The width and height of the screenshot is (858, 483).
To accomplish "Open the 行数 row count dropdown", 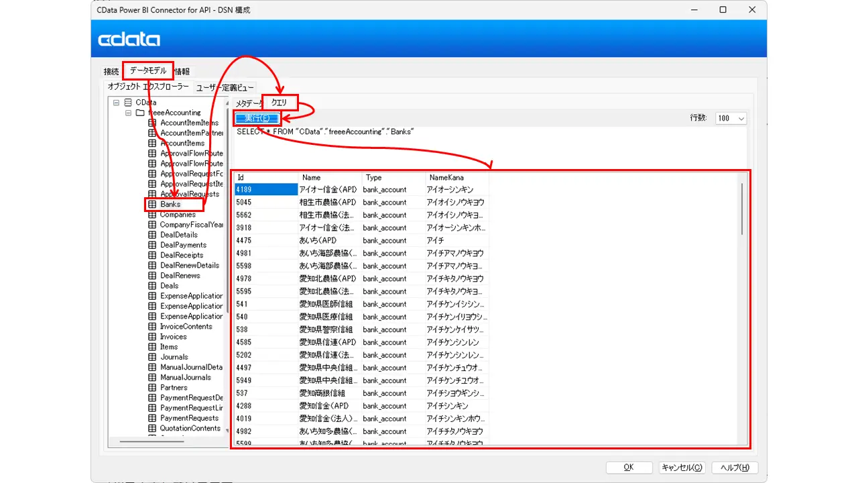I will coord(731,118).
